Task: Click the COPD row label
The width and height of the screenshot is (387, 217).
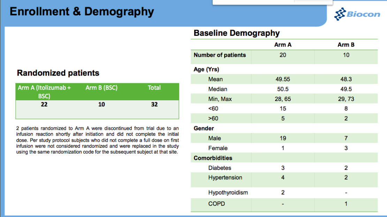Action: [x=217, y=204]
